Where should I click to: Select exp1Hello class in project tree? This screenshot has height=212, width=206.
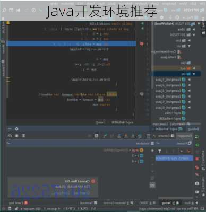click(x=175, y=113)
